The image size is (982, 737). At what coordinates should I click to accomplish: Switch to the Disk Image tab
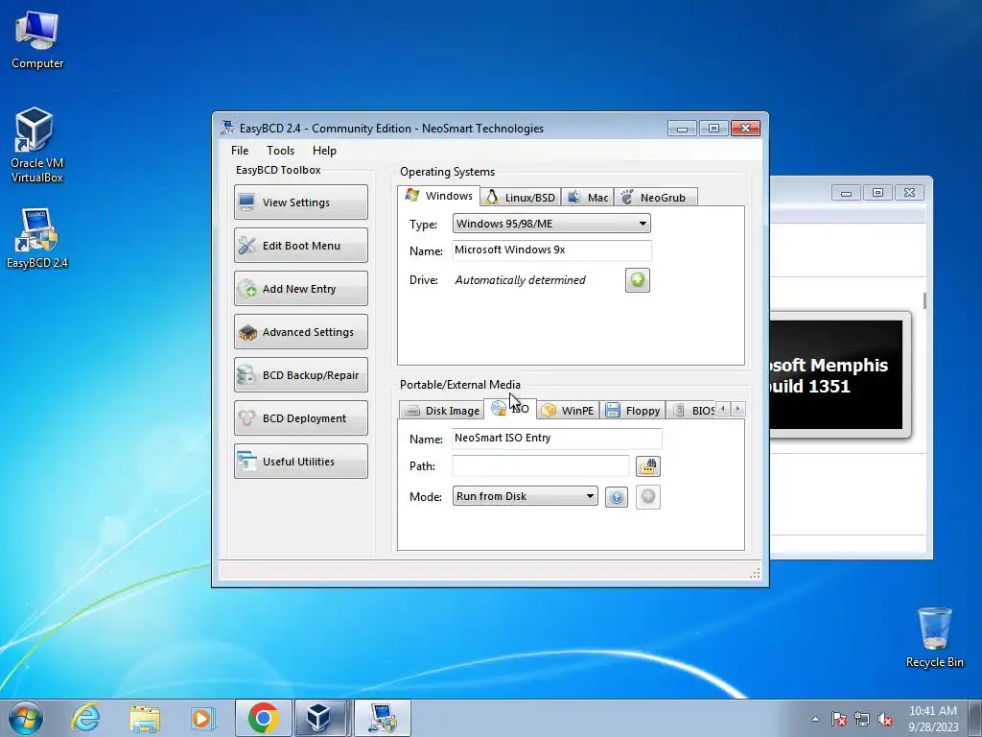(441, 411)
